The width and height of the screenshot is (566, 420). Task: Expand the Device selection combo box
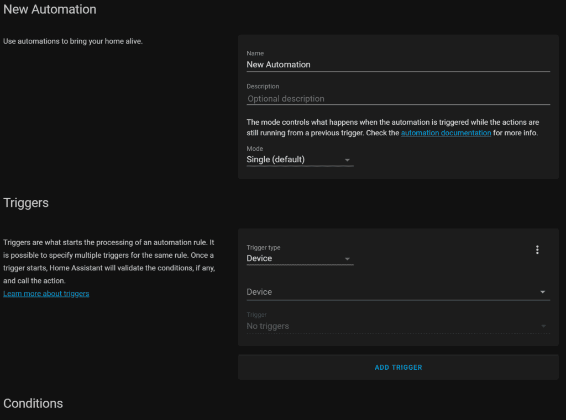point(398,292)
